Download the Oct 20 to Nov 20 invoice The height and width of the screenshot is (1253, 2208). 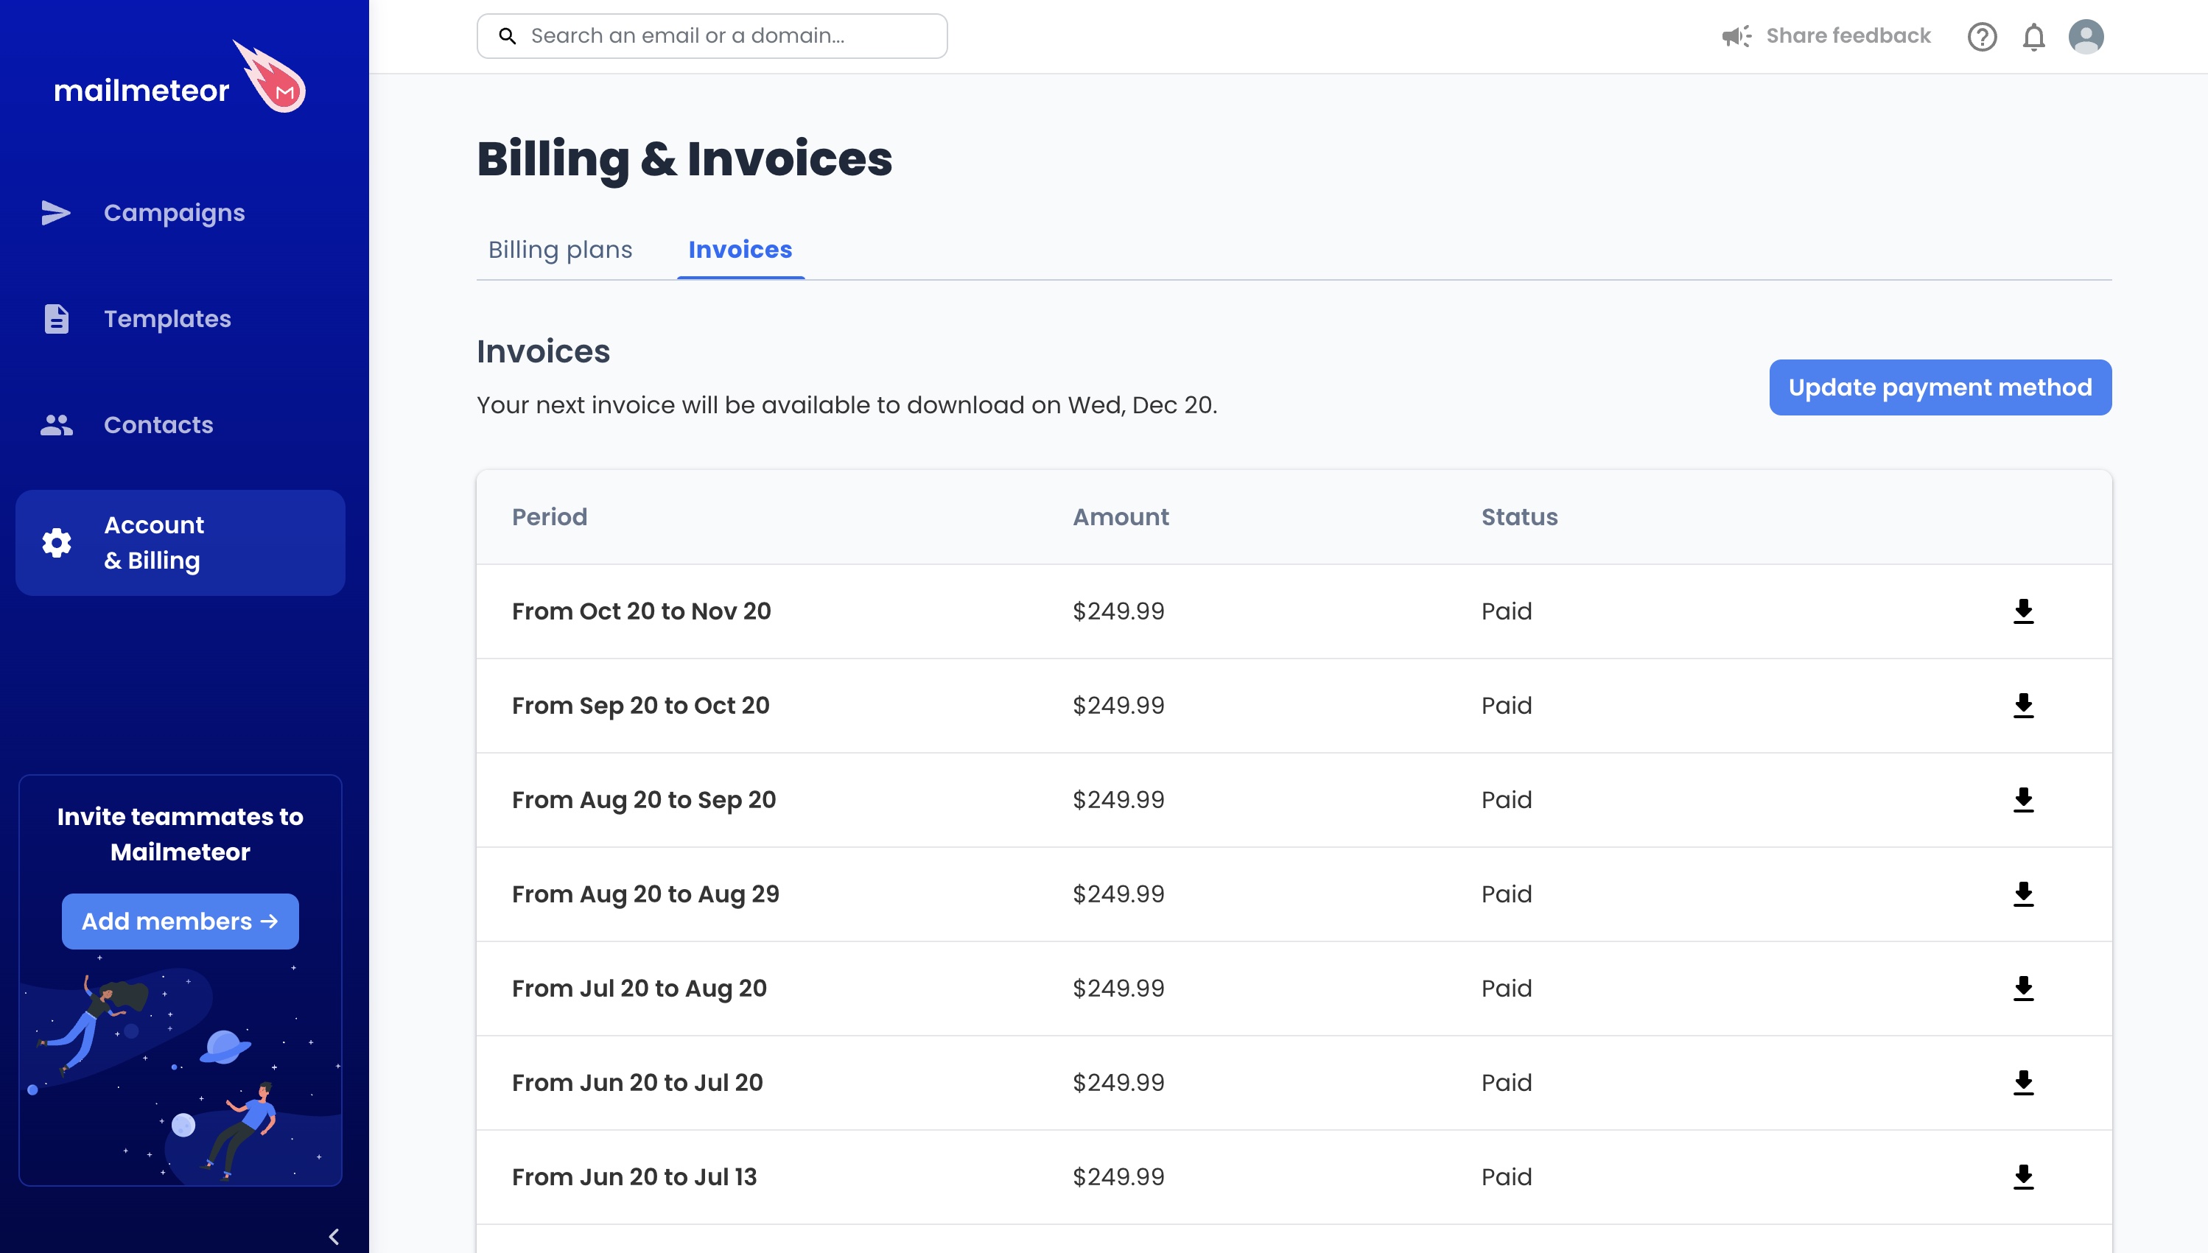pos(2023,611)
